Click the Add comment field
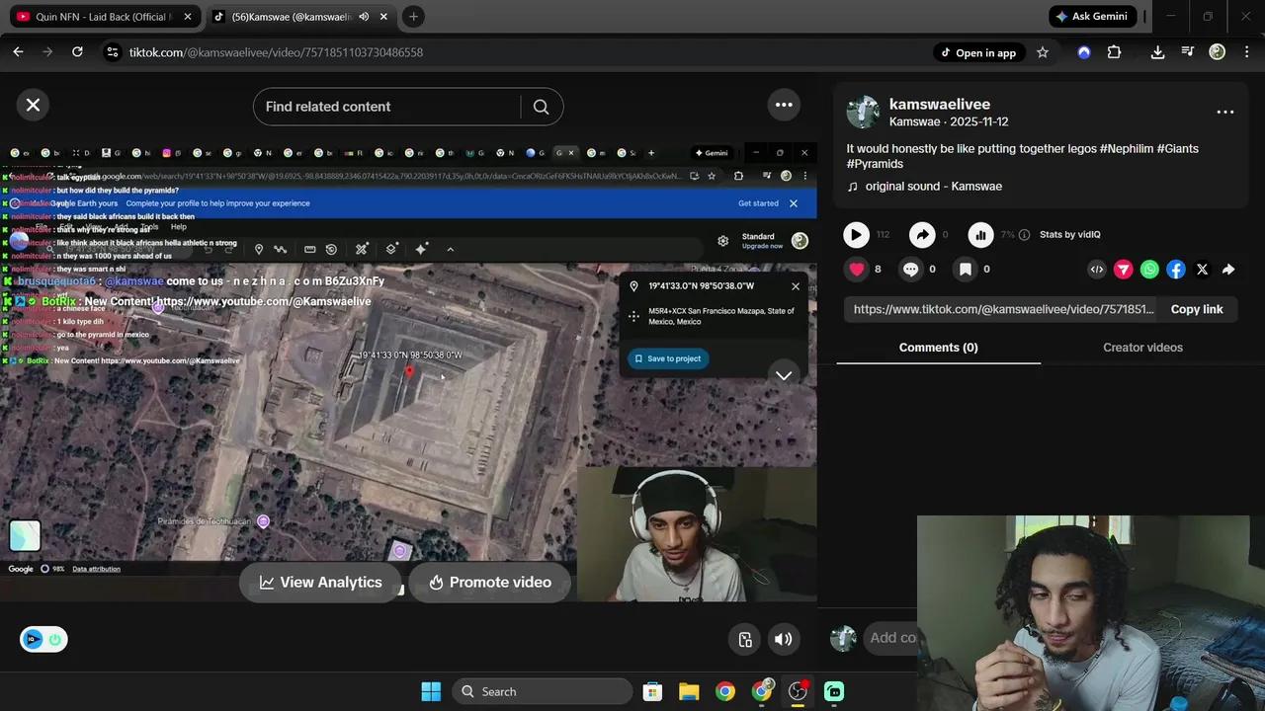The height and width of the screenshot is (711, 1265). tap(890, 638)
